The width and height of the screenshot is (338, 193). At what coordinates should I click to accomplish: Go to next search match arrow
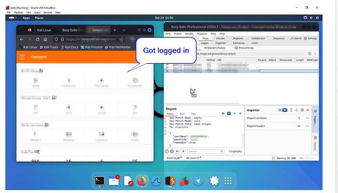[x=183, y=151]
